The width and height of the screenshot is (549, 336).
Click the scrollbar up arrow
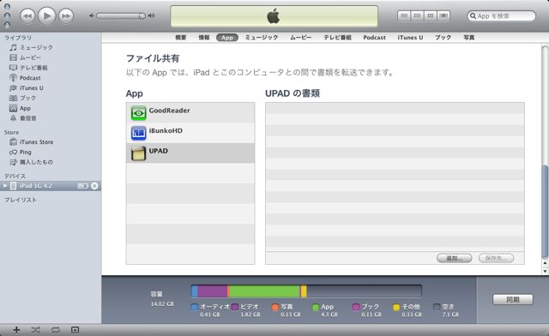point(545,262)
